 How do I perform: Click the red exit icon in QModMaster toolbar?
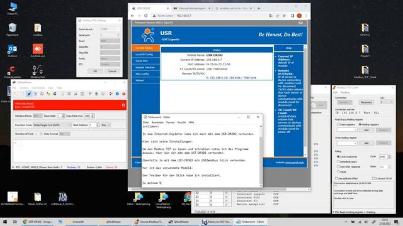(x=123, y=94)
